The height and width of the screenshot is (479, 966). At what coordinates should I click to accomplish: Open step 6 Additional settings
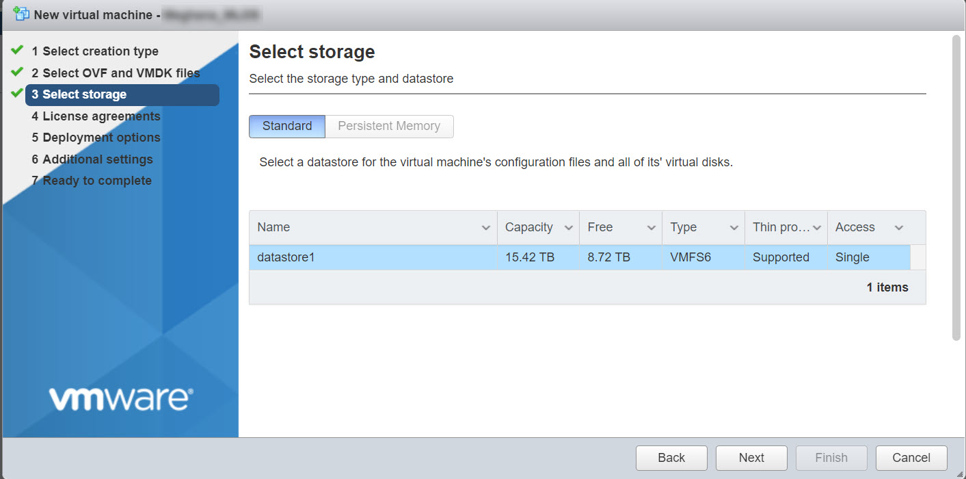tap(92, 159)
